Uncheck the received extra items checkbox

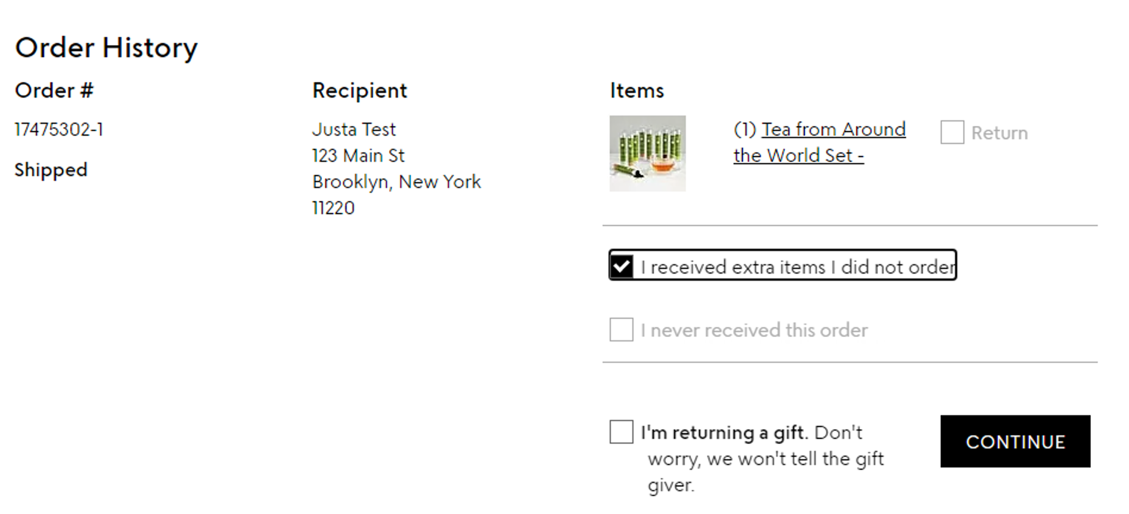(x=622, y=266)
